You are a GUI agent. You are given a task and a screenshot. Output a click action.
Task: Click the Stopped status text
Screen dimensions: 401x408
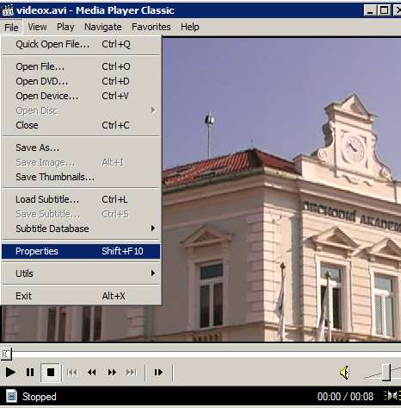click(40, 397)
